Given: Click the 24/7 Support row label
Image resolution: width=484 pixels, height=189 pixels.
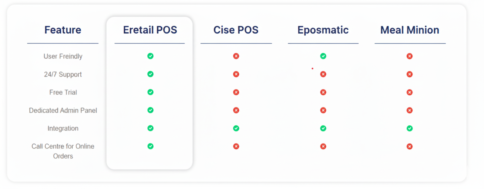Looking at the screenshot, I should 63,74.
